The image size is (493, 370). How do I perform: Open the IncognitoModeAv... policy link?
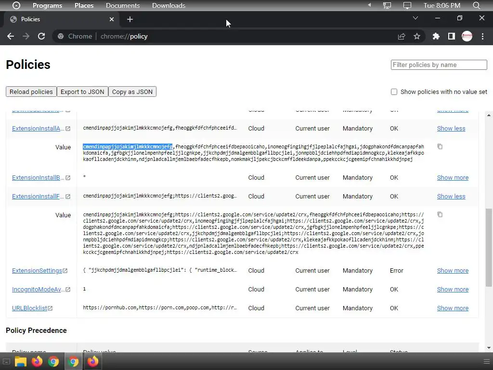coord(38,289)
